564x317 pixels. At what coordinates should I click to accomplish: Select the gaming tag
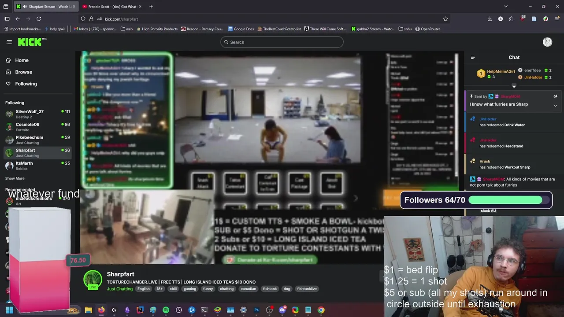point(190,289)
